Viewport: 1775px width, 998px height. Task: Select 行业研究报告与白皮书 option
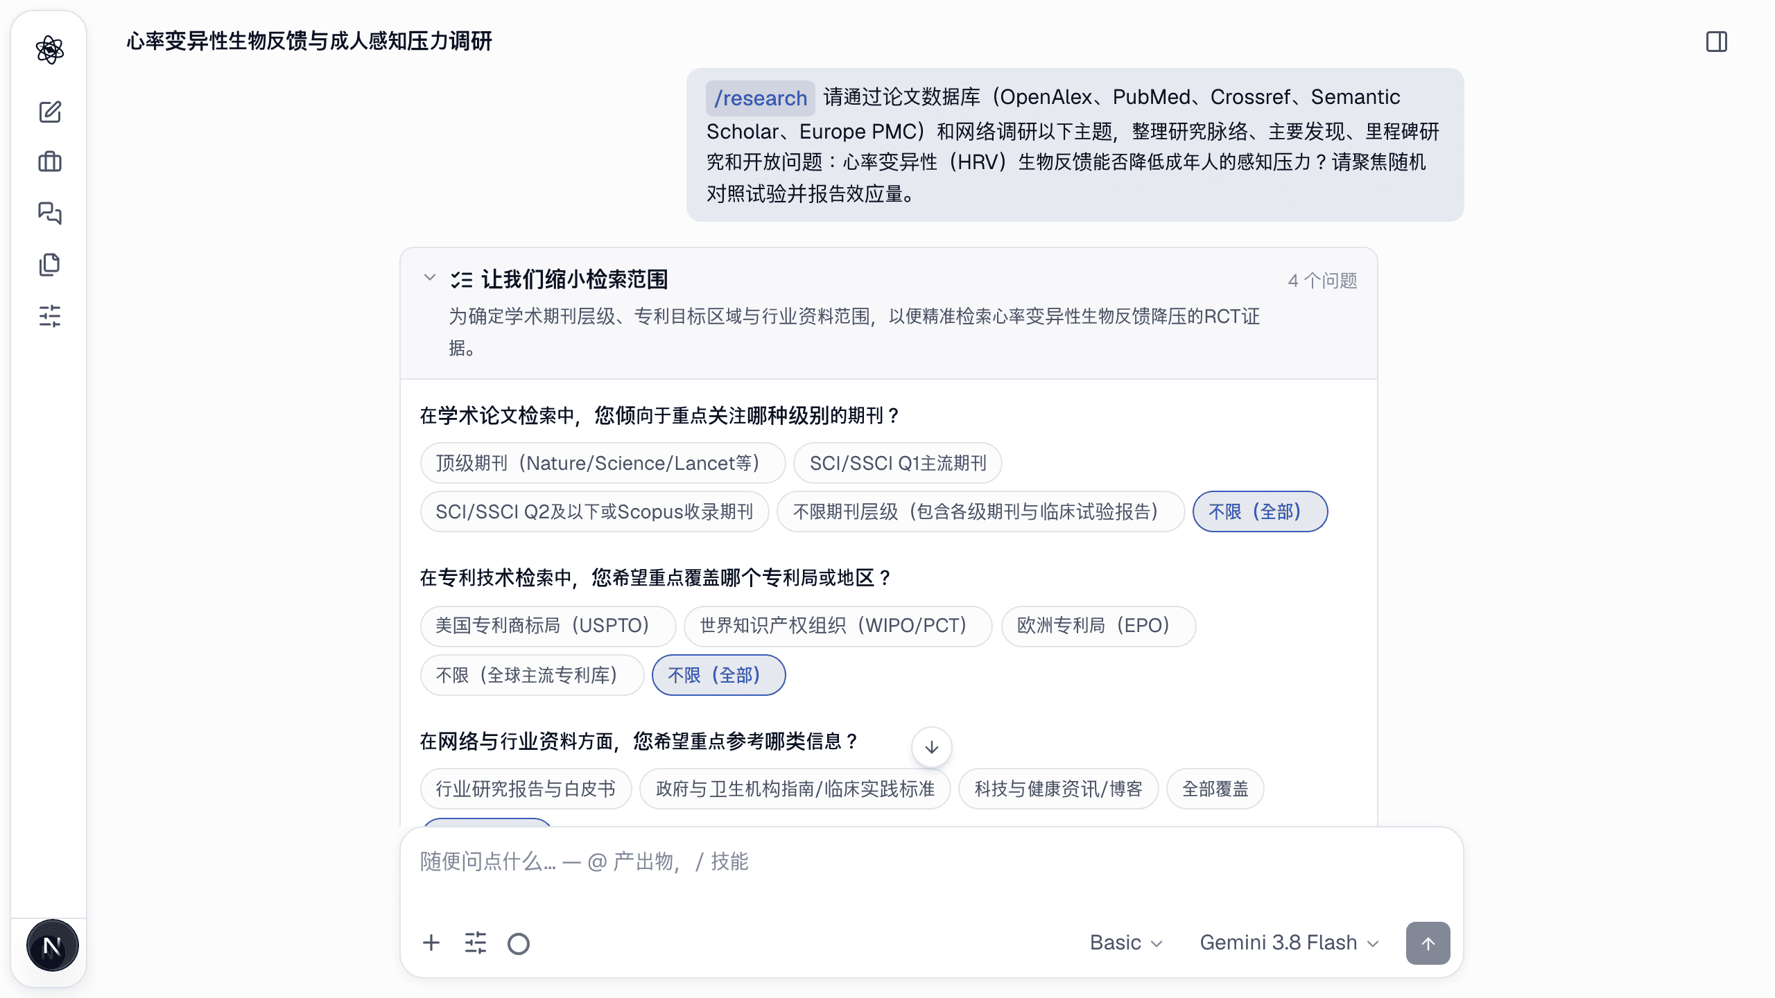coord(526,789)
